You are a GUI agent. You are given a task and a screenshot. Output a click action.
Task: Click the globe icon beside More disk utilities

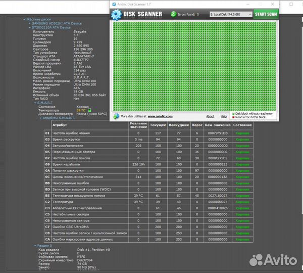[116, 116]
